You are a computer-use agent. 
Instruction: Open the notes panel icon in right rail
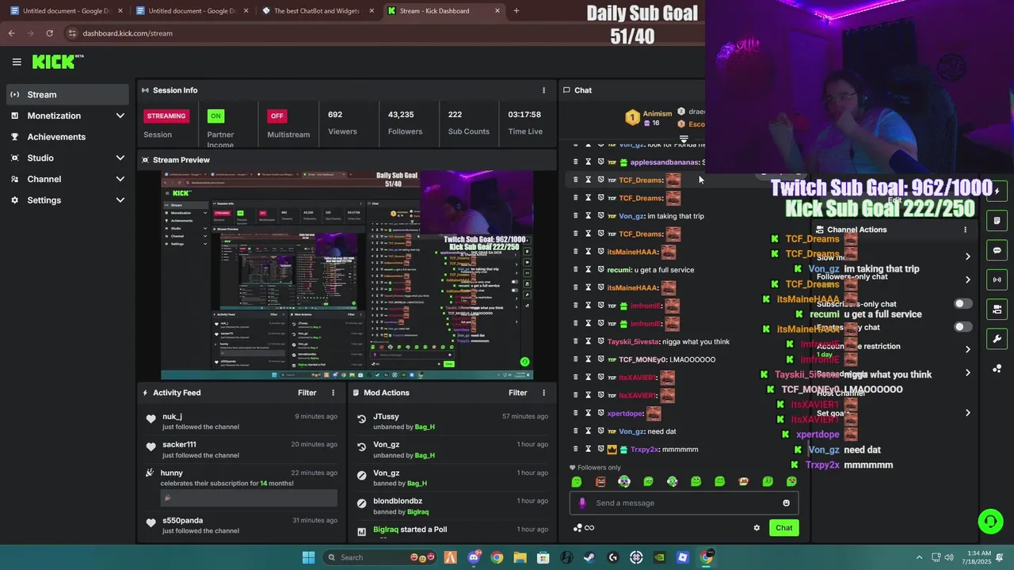click(x=997, y=221)
